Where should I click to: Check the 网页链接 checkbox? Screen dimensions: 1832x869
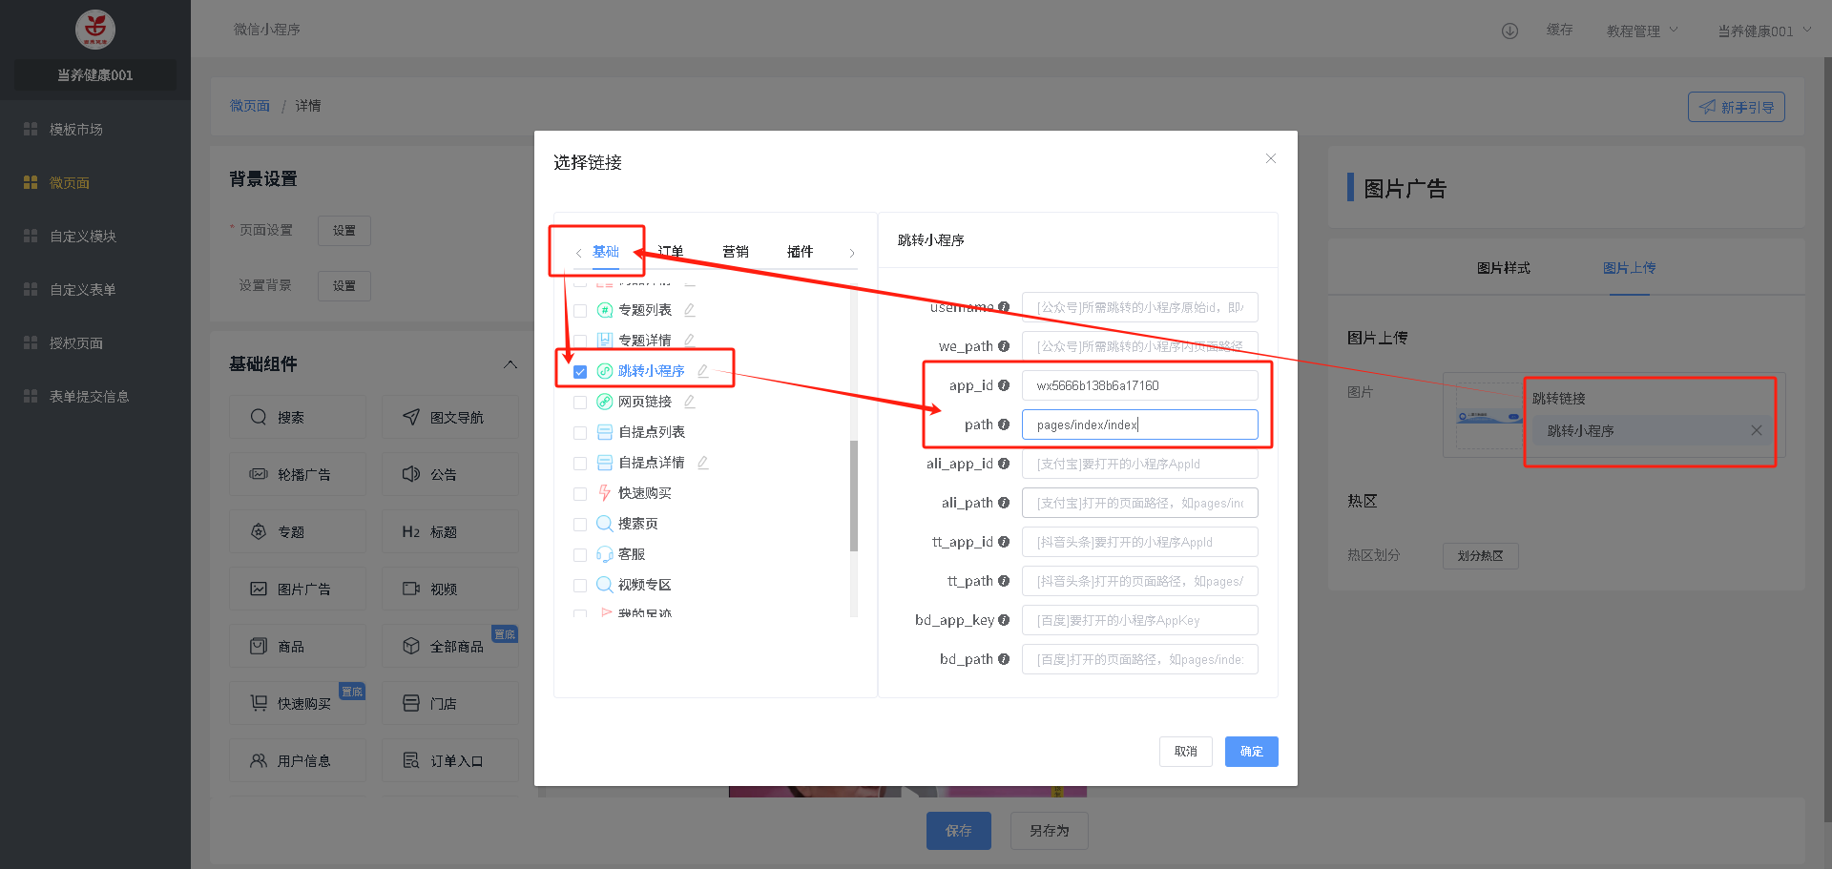(x=580, y=403)
